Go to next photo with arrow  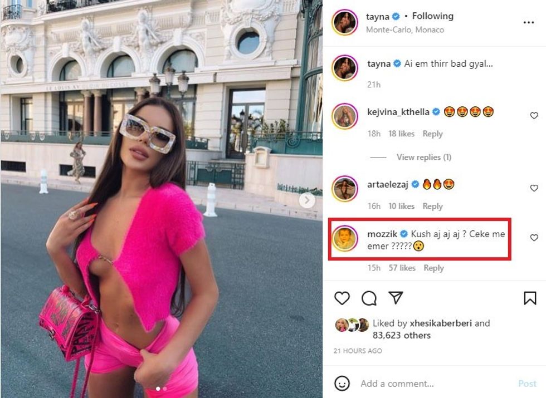coord(307,200)
